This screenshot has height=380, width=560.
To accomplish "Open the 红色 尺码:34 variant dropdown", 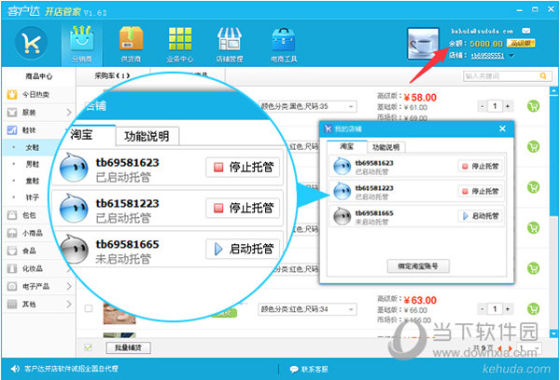I will [x=307, y=309].
